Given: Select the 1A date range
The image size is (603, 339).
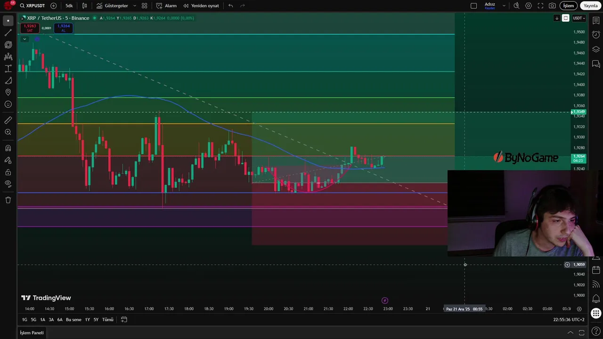Looking at the screenshot, I should (x=42, y=320).
